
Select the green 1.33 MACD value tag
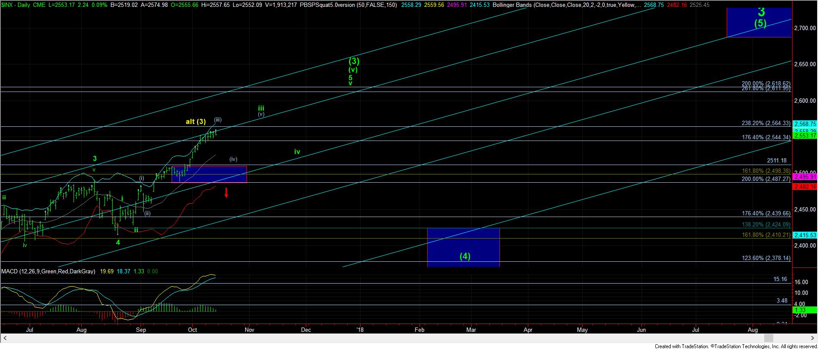(805, 310)
